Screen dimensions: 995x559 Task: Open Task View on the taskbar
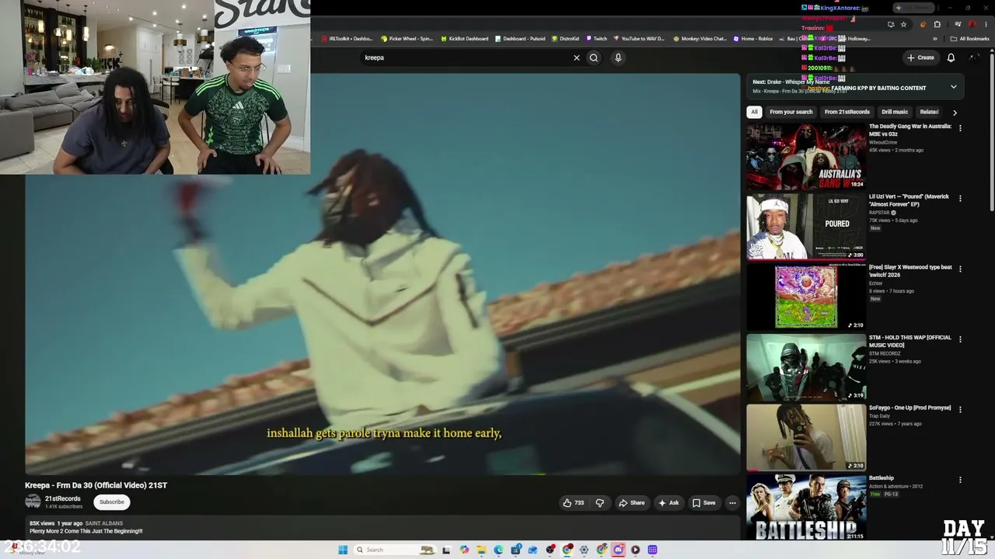[x=446, y=550]
